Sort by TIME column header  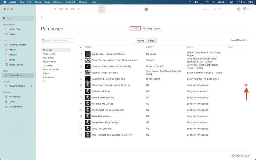230,47
